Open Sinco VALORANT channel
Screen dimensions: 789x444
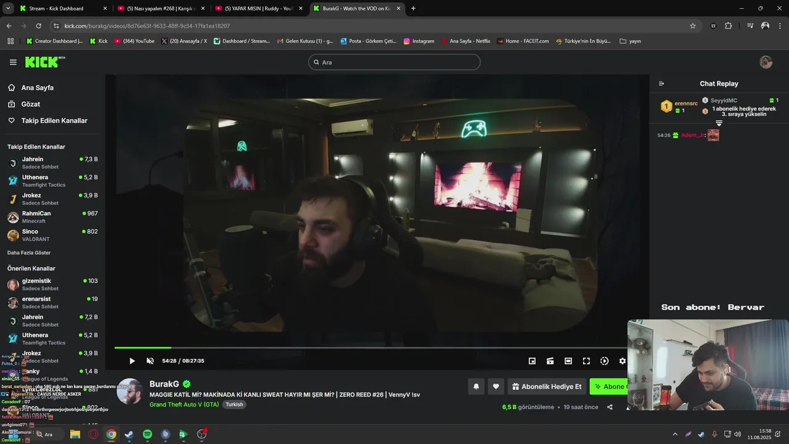(x=52, y=235)
